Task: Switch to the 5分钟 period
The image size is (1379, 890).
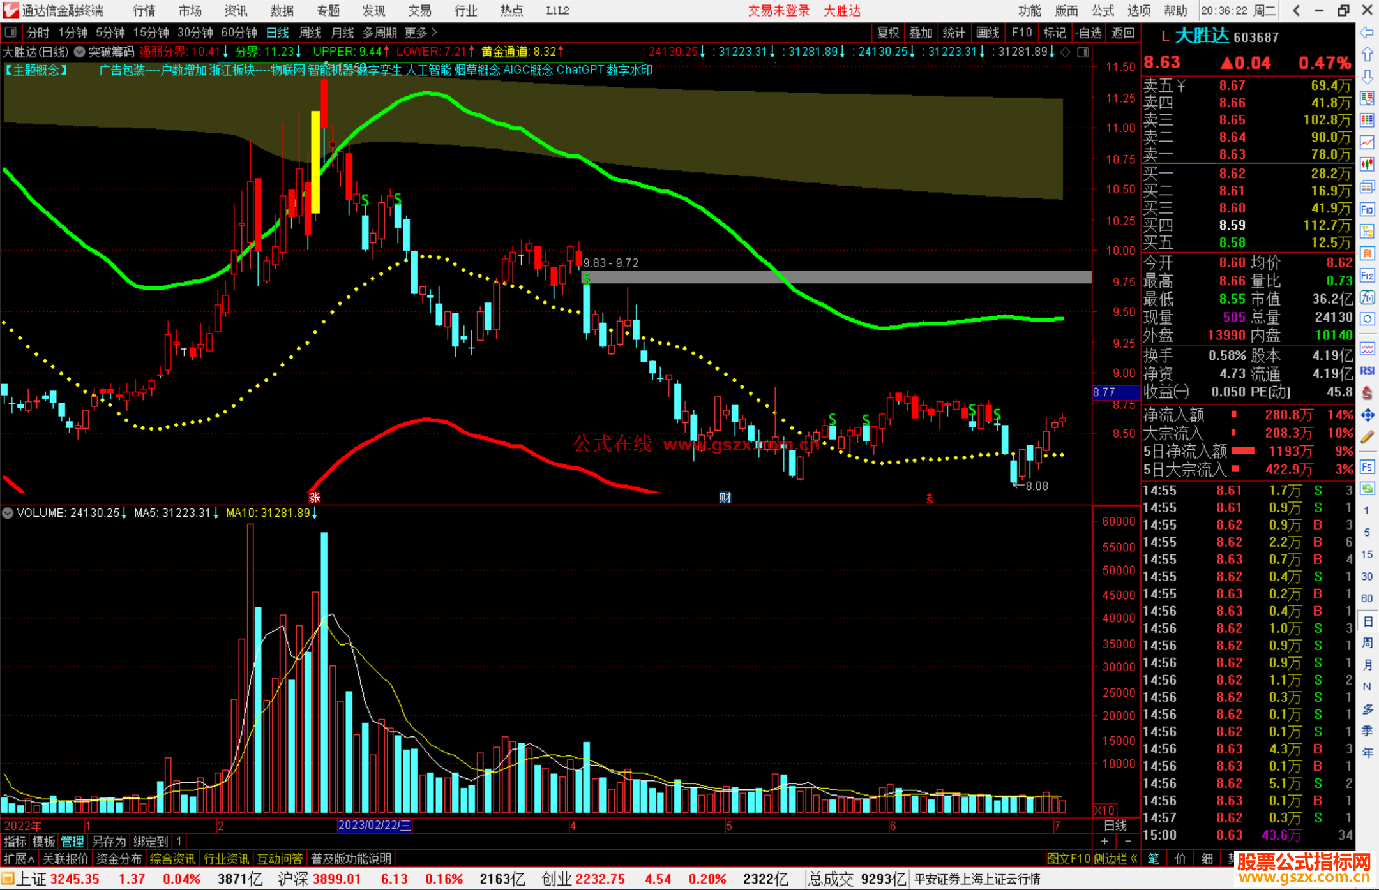Action: tap(110, 33)
